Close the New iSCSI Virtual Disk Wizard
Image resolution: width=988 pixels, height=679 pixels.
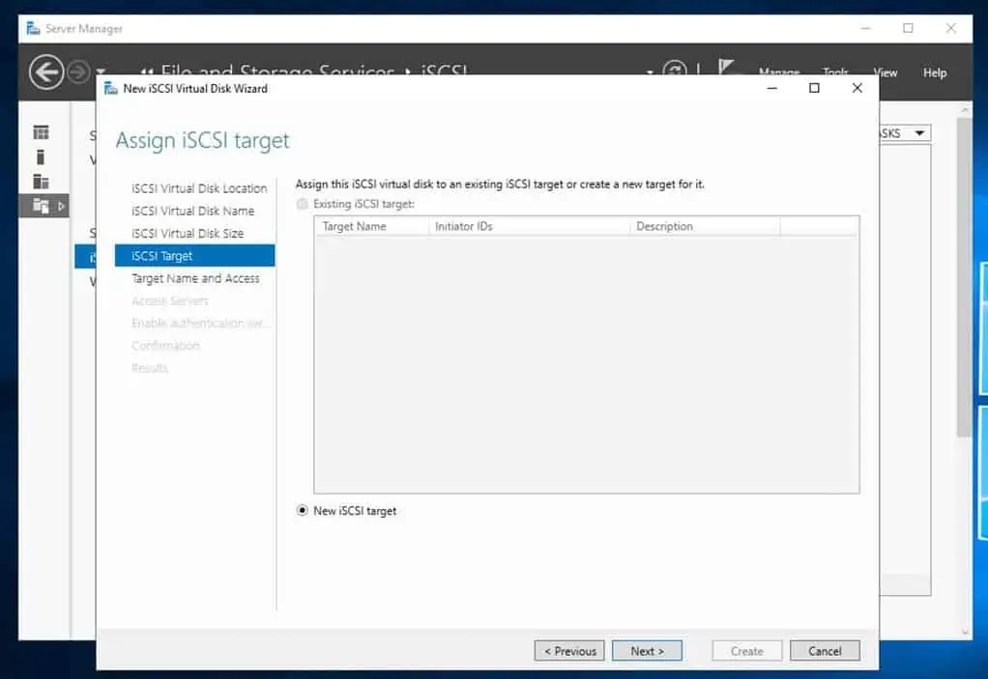click(x=857, y=88)
